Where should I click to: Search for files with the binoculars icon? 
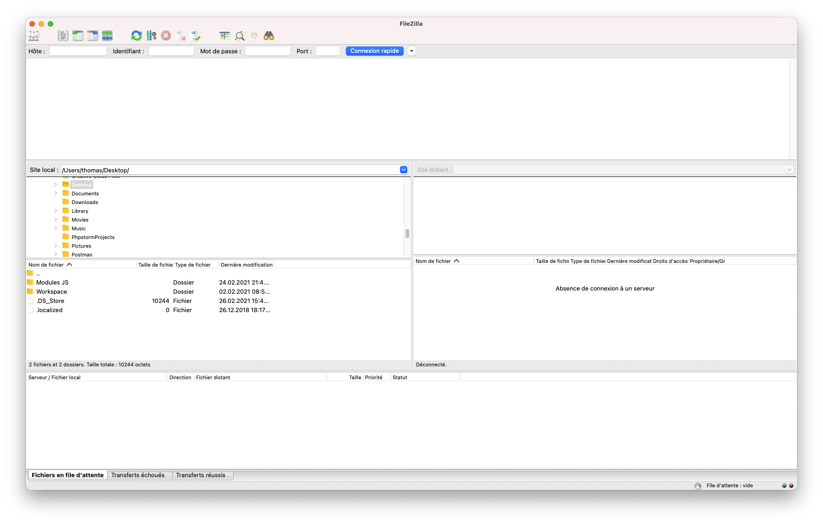click(269, 35)
